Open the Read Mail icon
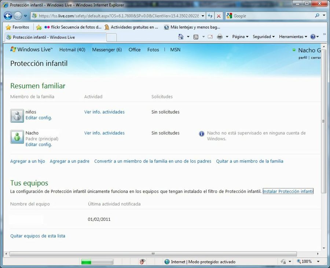Screen dimensions: 330x268 tap(210, 37)
